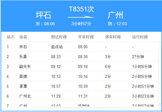Click arrival time 09:12 for 韶关东
Viewport: 162px width, 112px height.
tap(56, 66)
